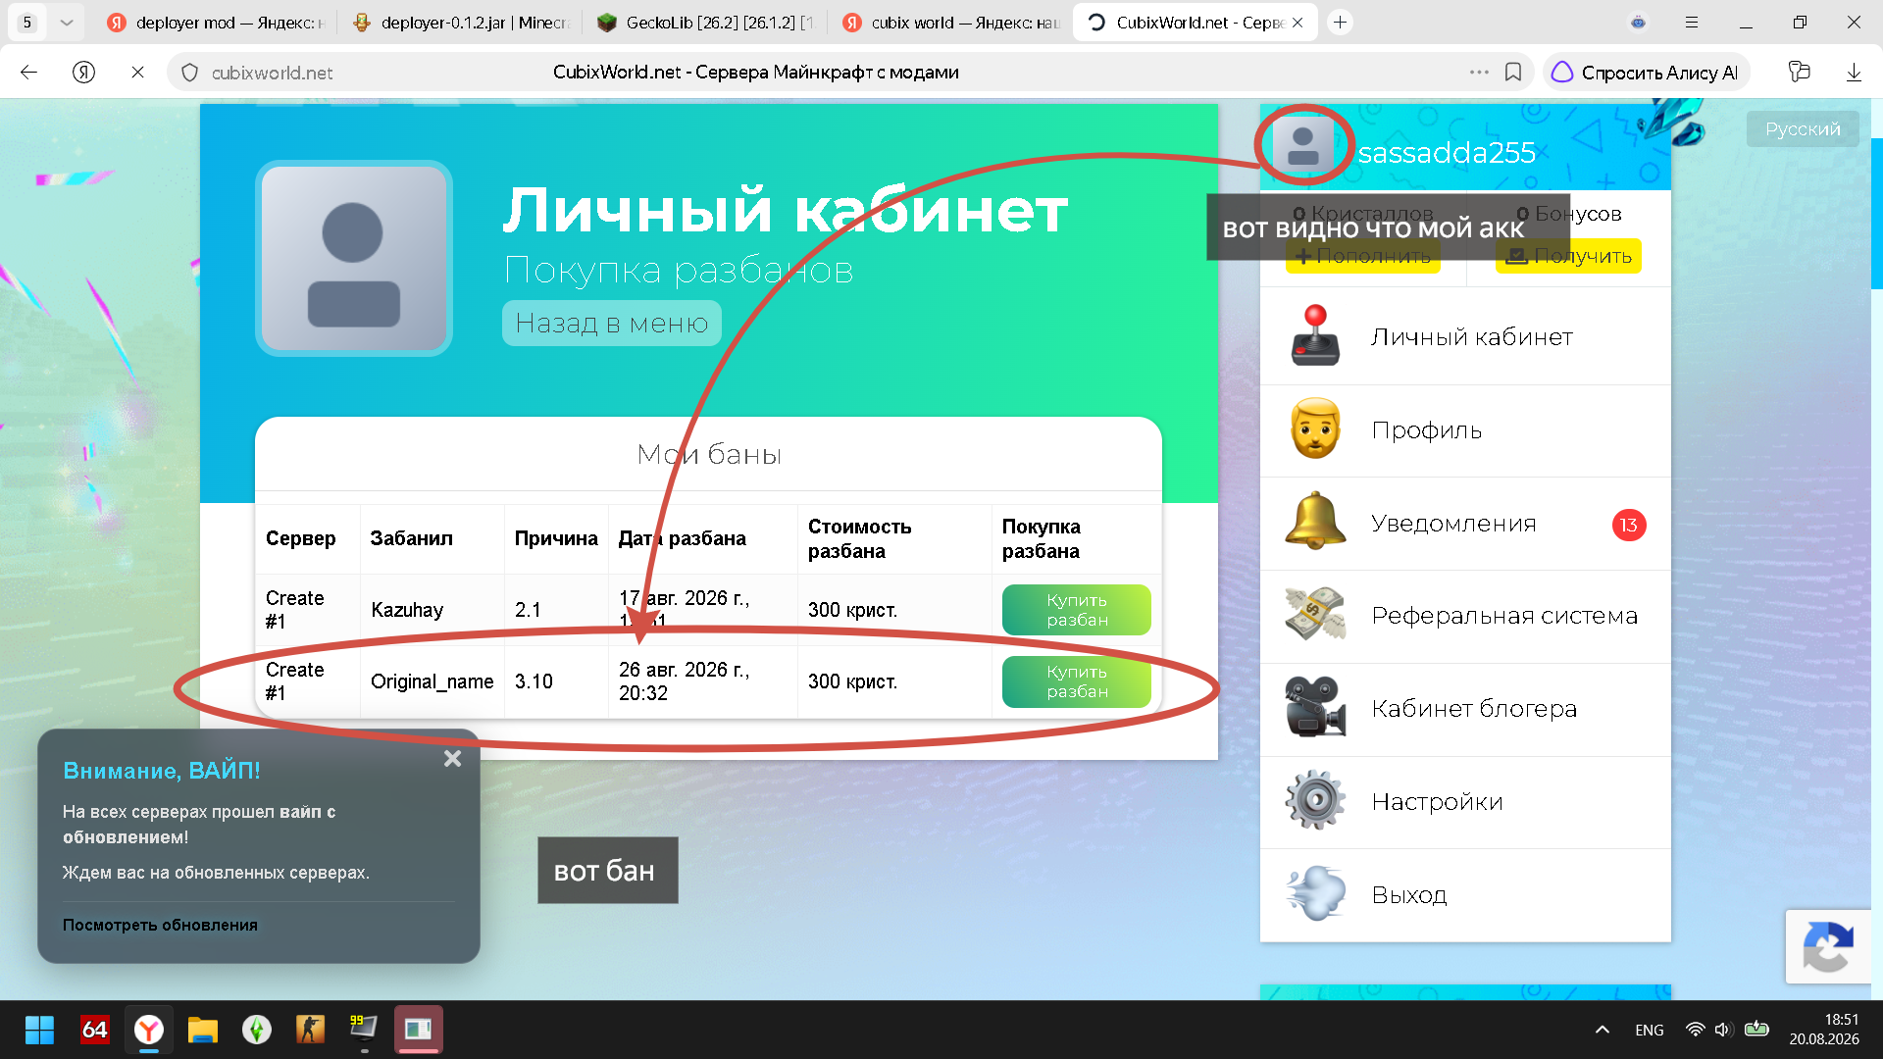The width and height of the screenshot is (1883, 1059).
Task: Open the Личный кабинет joystick menu item
Action: (1315, 336)
